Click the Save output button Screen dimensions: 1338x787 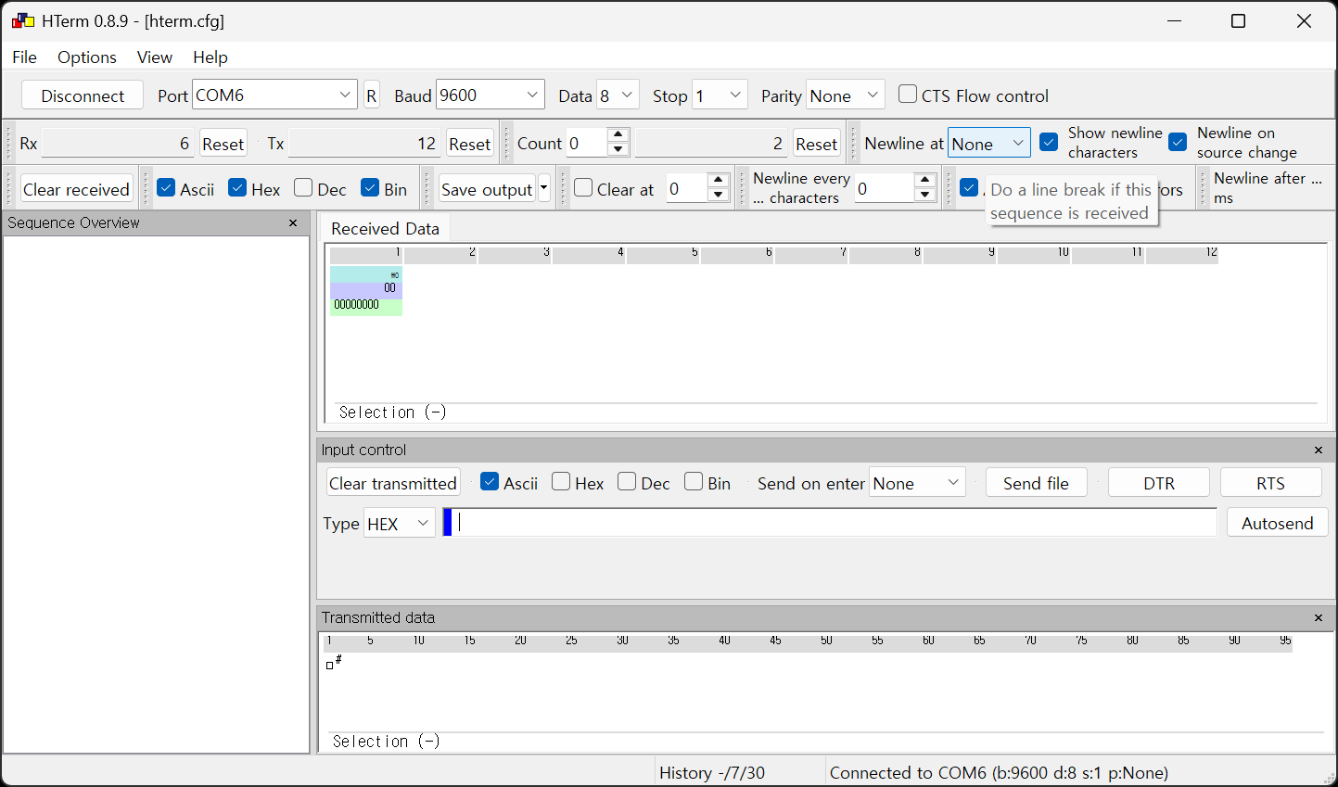(487, 189)
